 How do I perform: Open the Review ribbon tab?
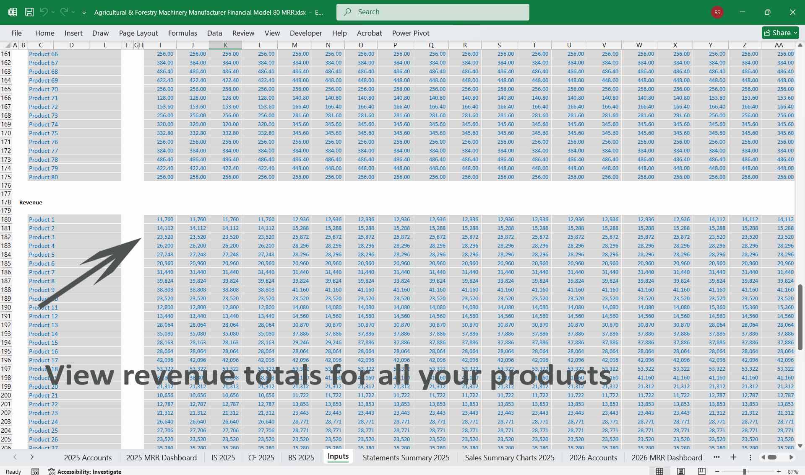tap(243, 33)
